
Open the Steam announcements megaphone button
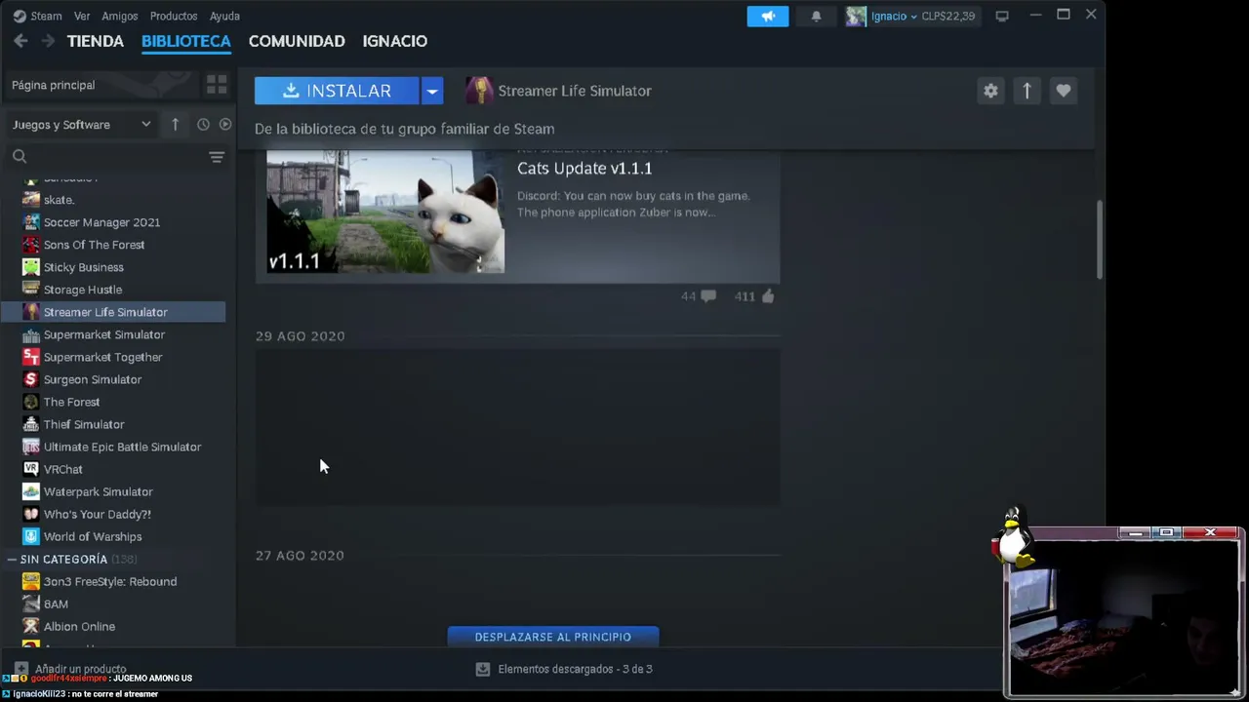tap(768, 16)
